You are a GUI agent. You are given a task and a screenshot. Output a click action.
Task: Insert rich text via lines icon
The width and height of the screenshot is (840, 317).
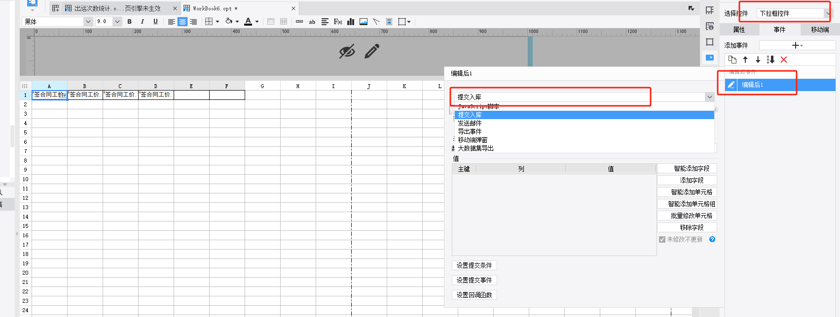pos(325,22)
